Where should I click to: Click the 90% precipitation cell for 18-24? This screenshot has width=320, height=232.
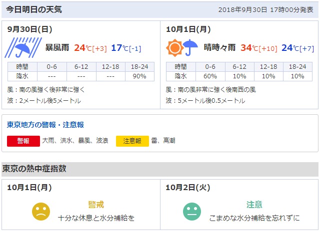[x=139, y=76]
